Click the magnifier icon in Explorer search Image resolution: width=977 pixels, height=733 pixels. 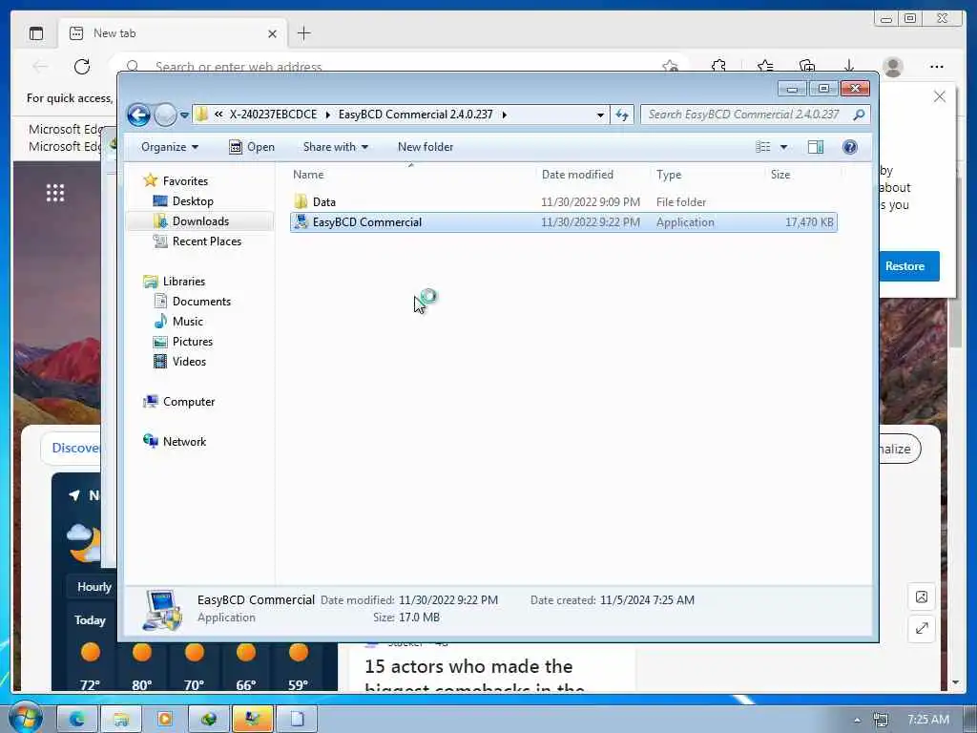click(860, 115)
